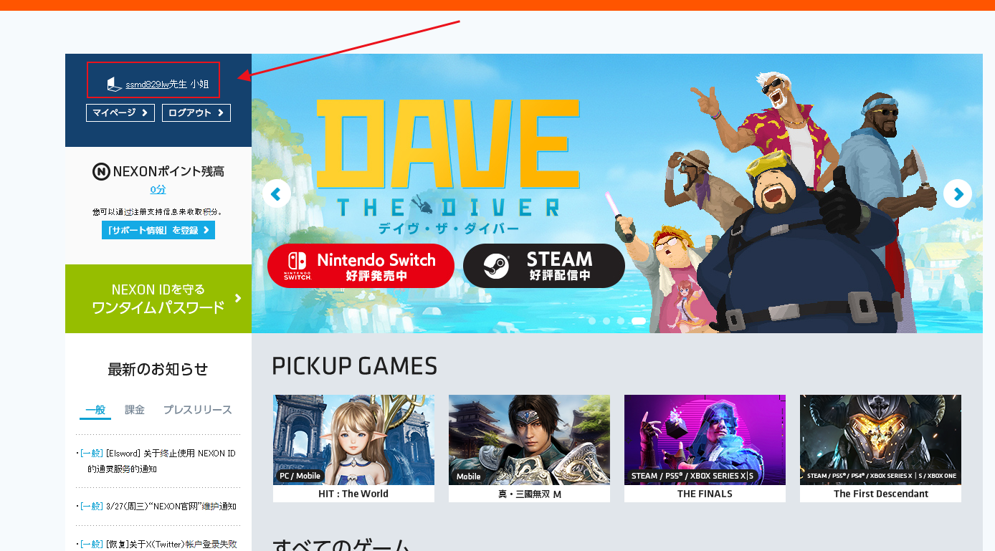
Task: Switch to the 課金 news tab
Action: coord(135,410)
